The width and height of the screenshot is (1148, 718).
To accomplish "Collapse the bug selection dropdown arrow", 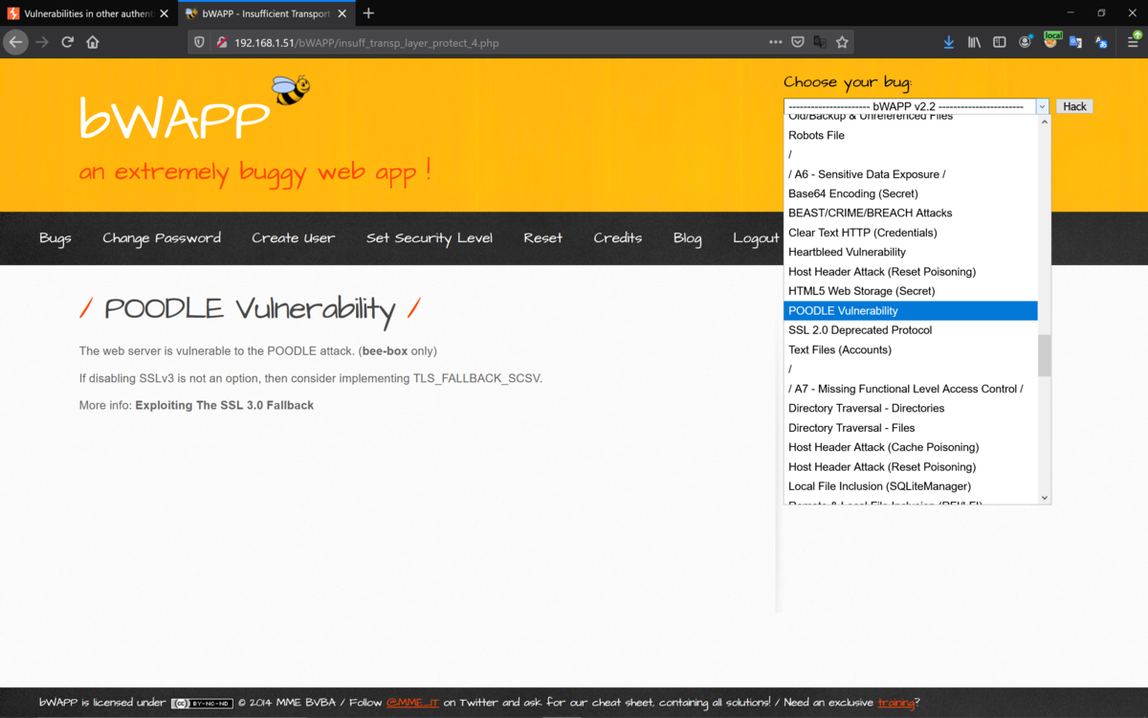I will click(x=1042, y=106).
